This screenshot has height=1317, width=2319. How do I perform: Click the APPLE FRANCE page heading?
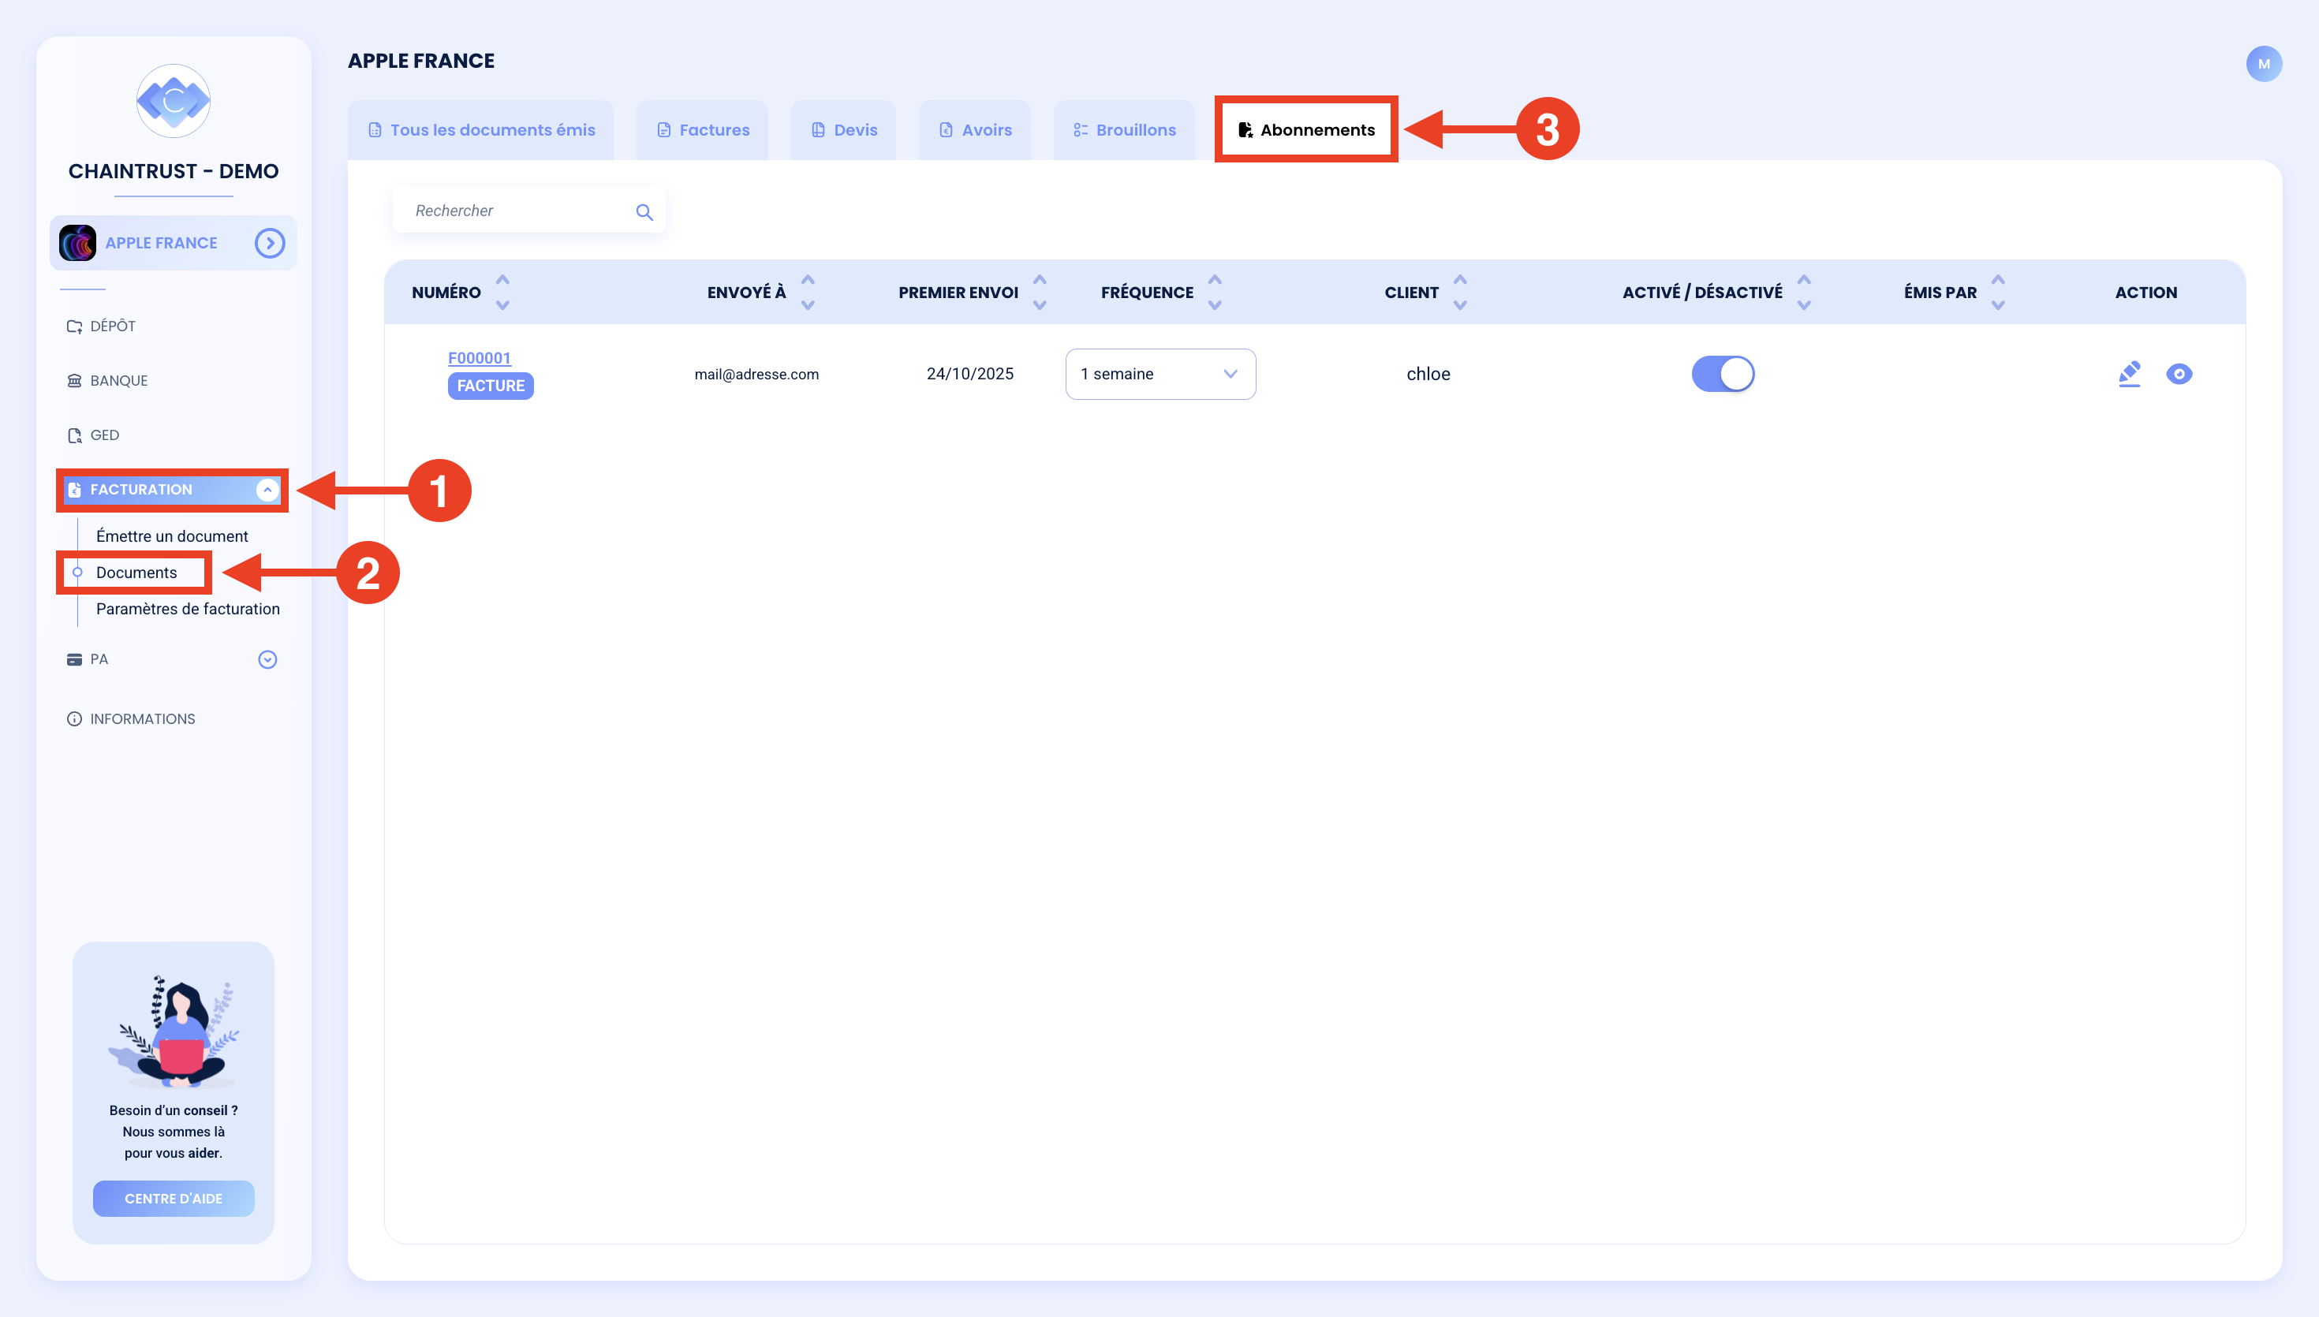point(421,61)
